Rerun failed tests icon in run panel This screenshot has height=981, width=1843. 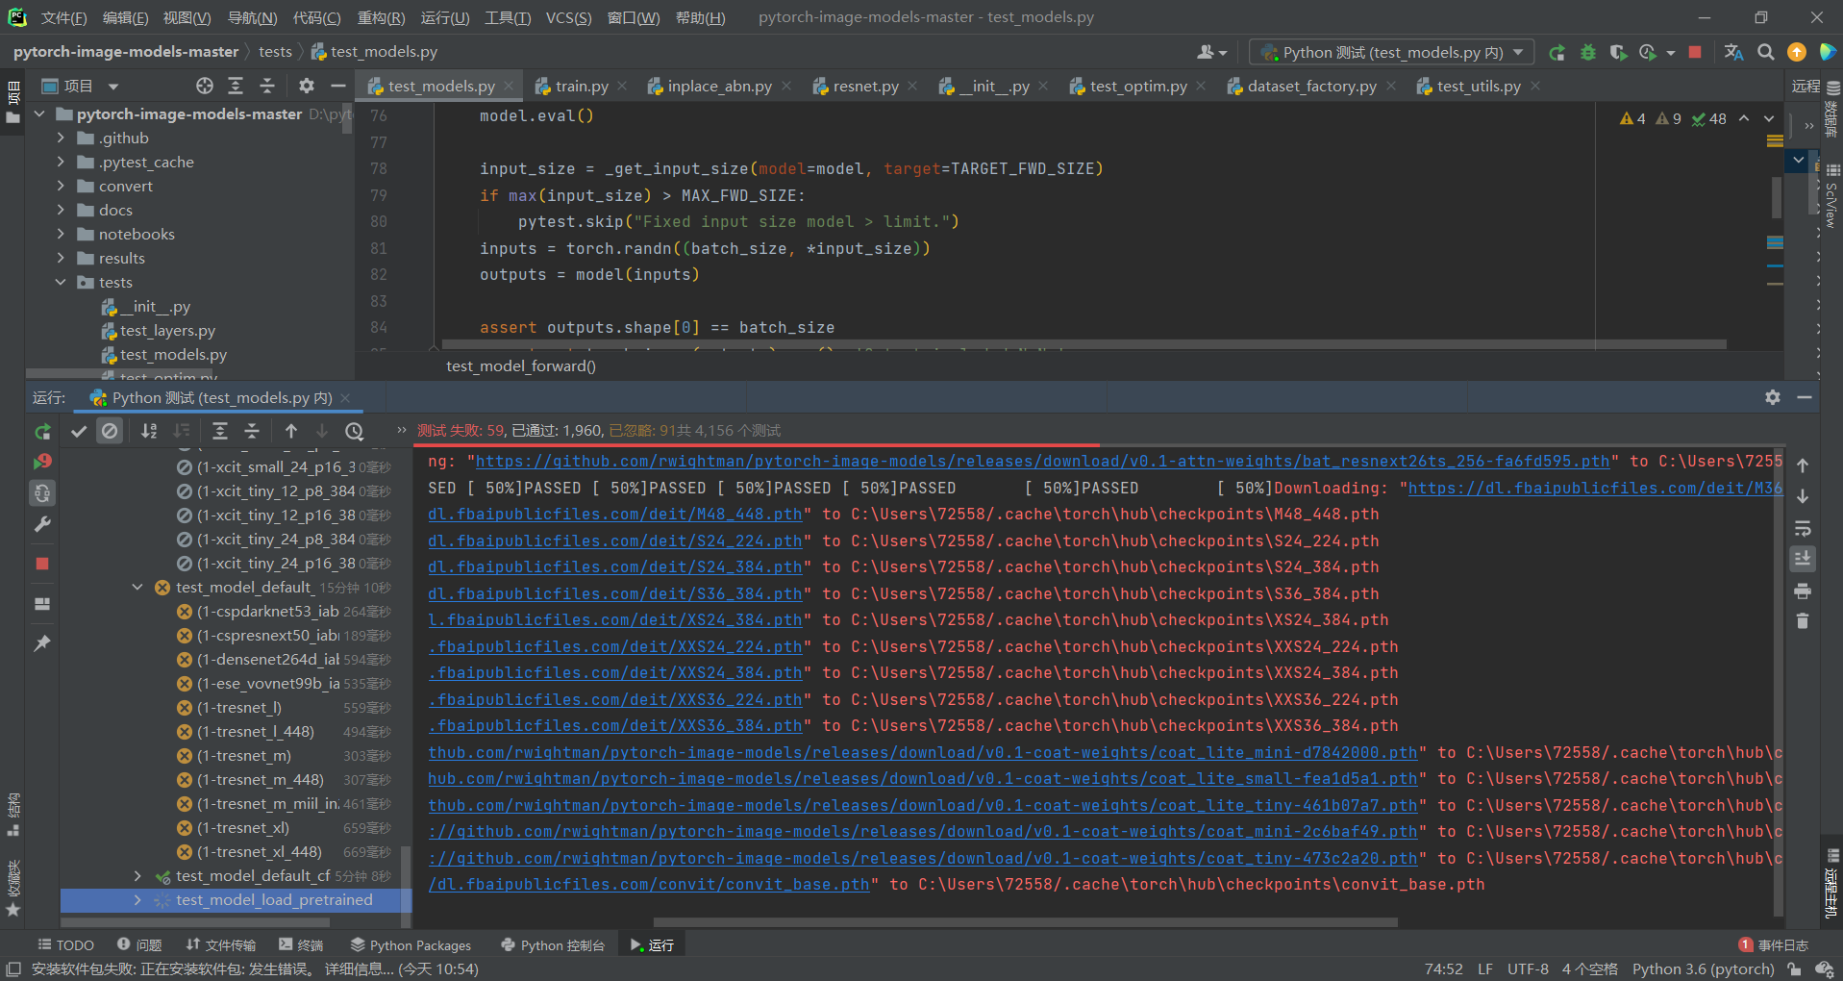[42, 463]
